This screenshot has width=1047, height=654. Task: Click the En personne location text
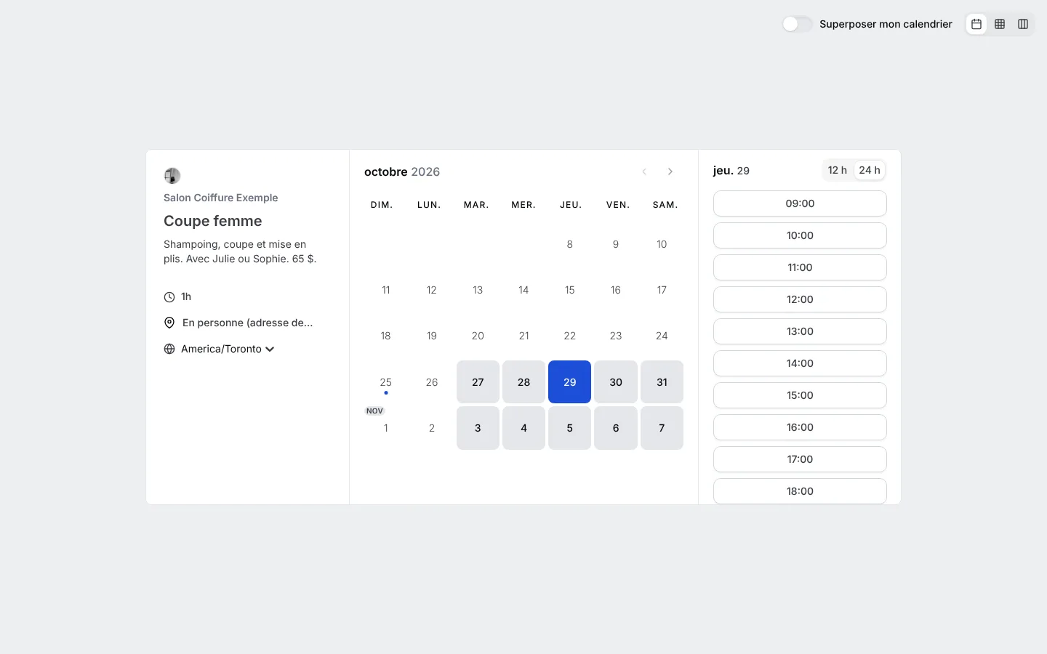(x=247, y=323)
